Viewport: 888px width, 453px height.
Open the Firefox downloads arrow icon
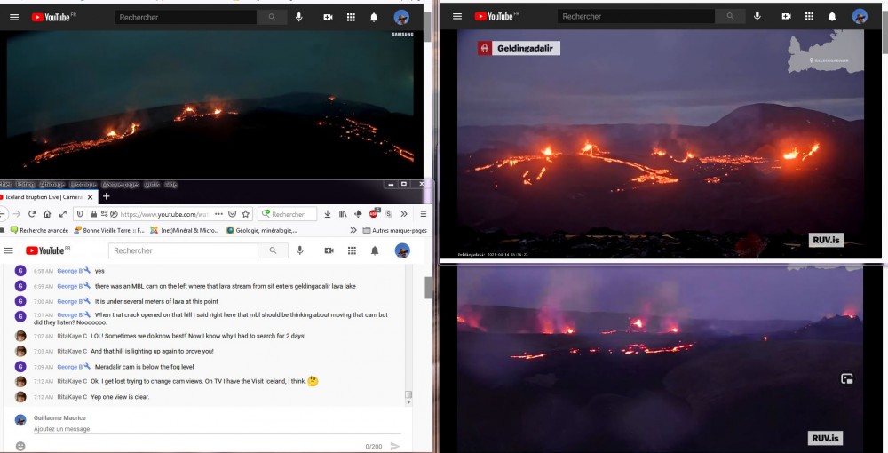[x=327, y=214]
